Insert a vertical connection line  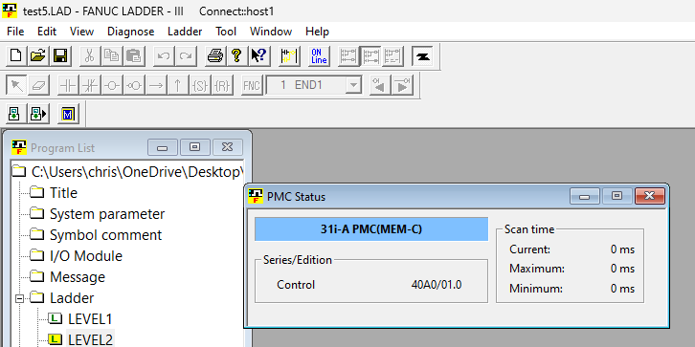pyautogui.click(x=178, y=85)
